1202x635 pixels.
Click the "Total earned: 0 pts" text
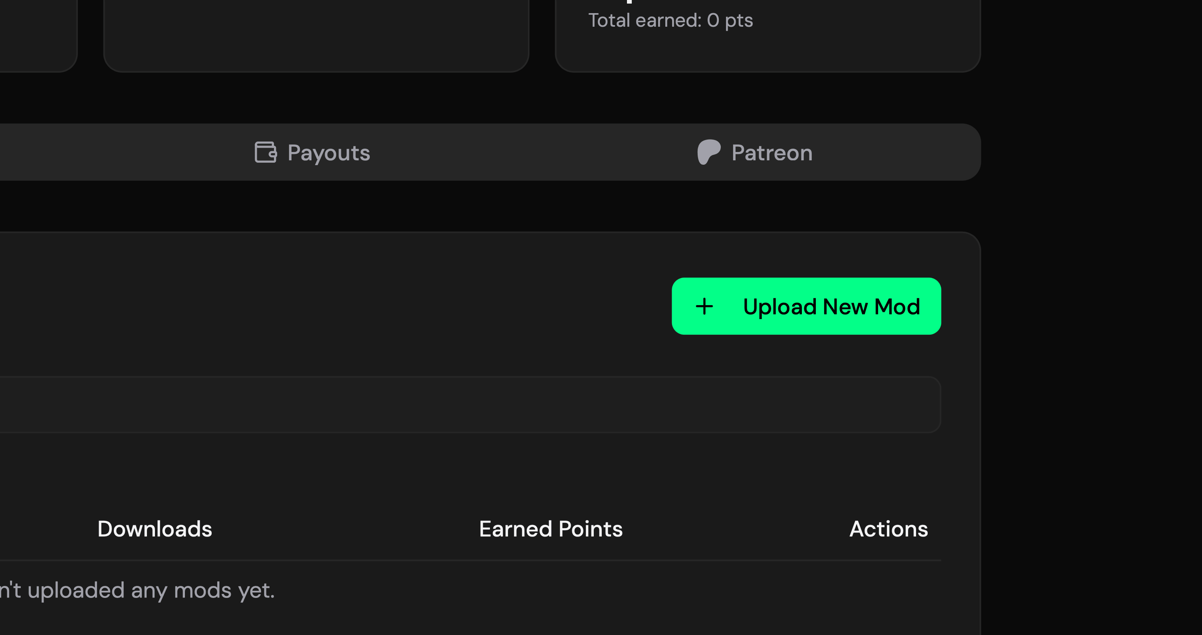(x=670, y=20)
